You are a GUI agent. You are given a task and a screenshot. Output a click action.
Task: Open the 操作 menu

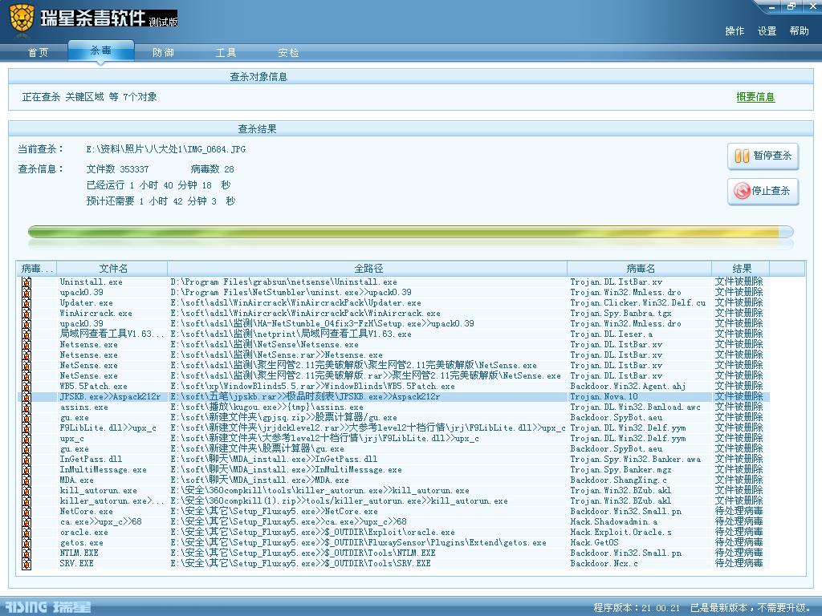pos(735,31)
